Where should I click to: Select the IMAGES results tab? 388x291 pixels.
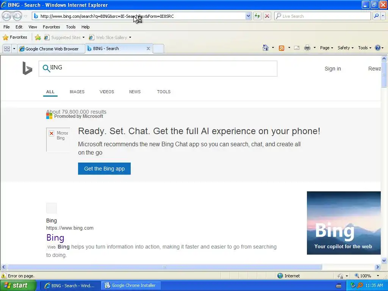click(x=77, y=92)
